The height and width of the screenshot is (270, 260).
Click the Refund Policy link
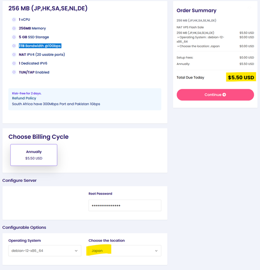coord(24,98)
